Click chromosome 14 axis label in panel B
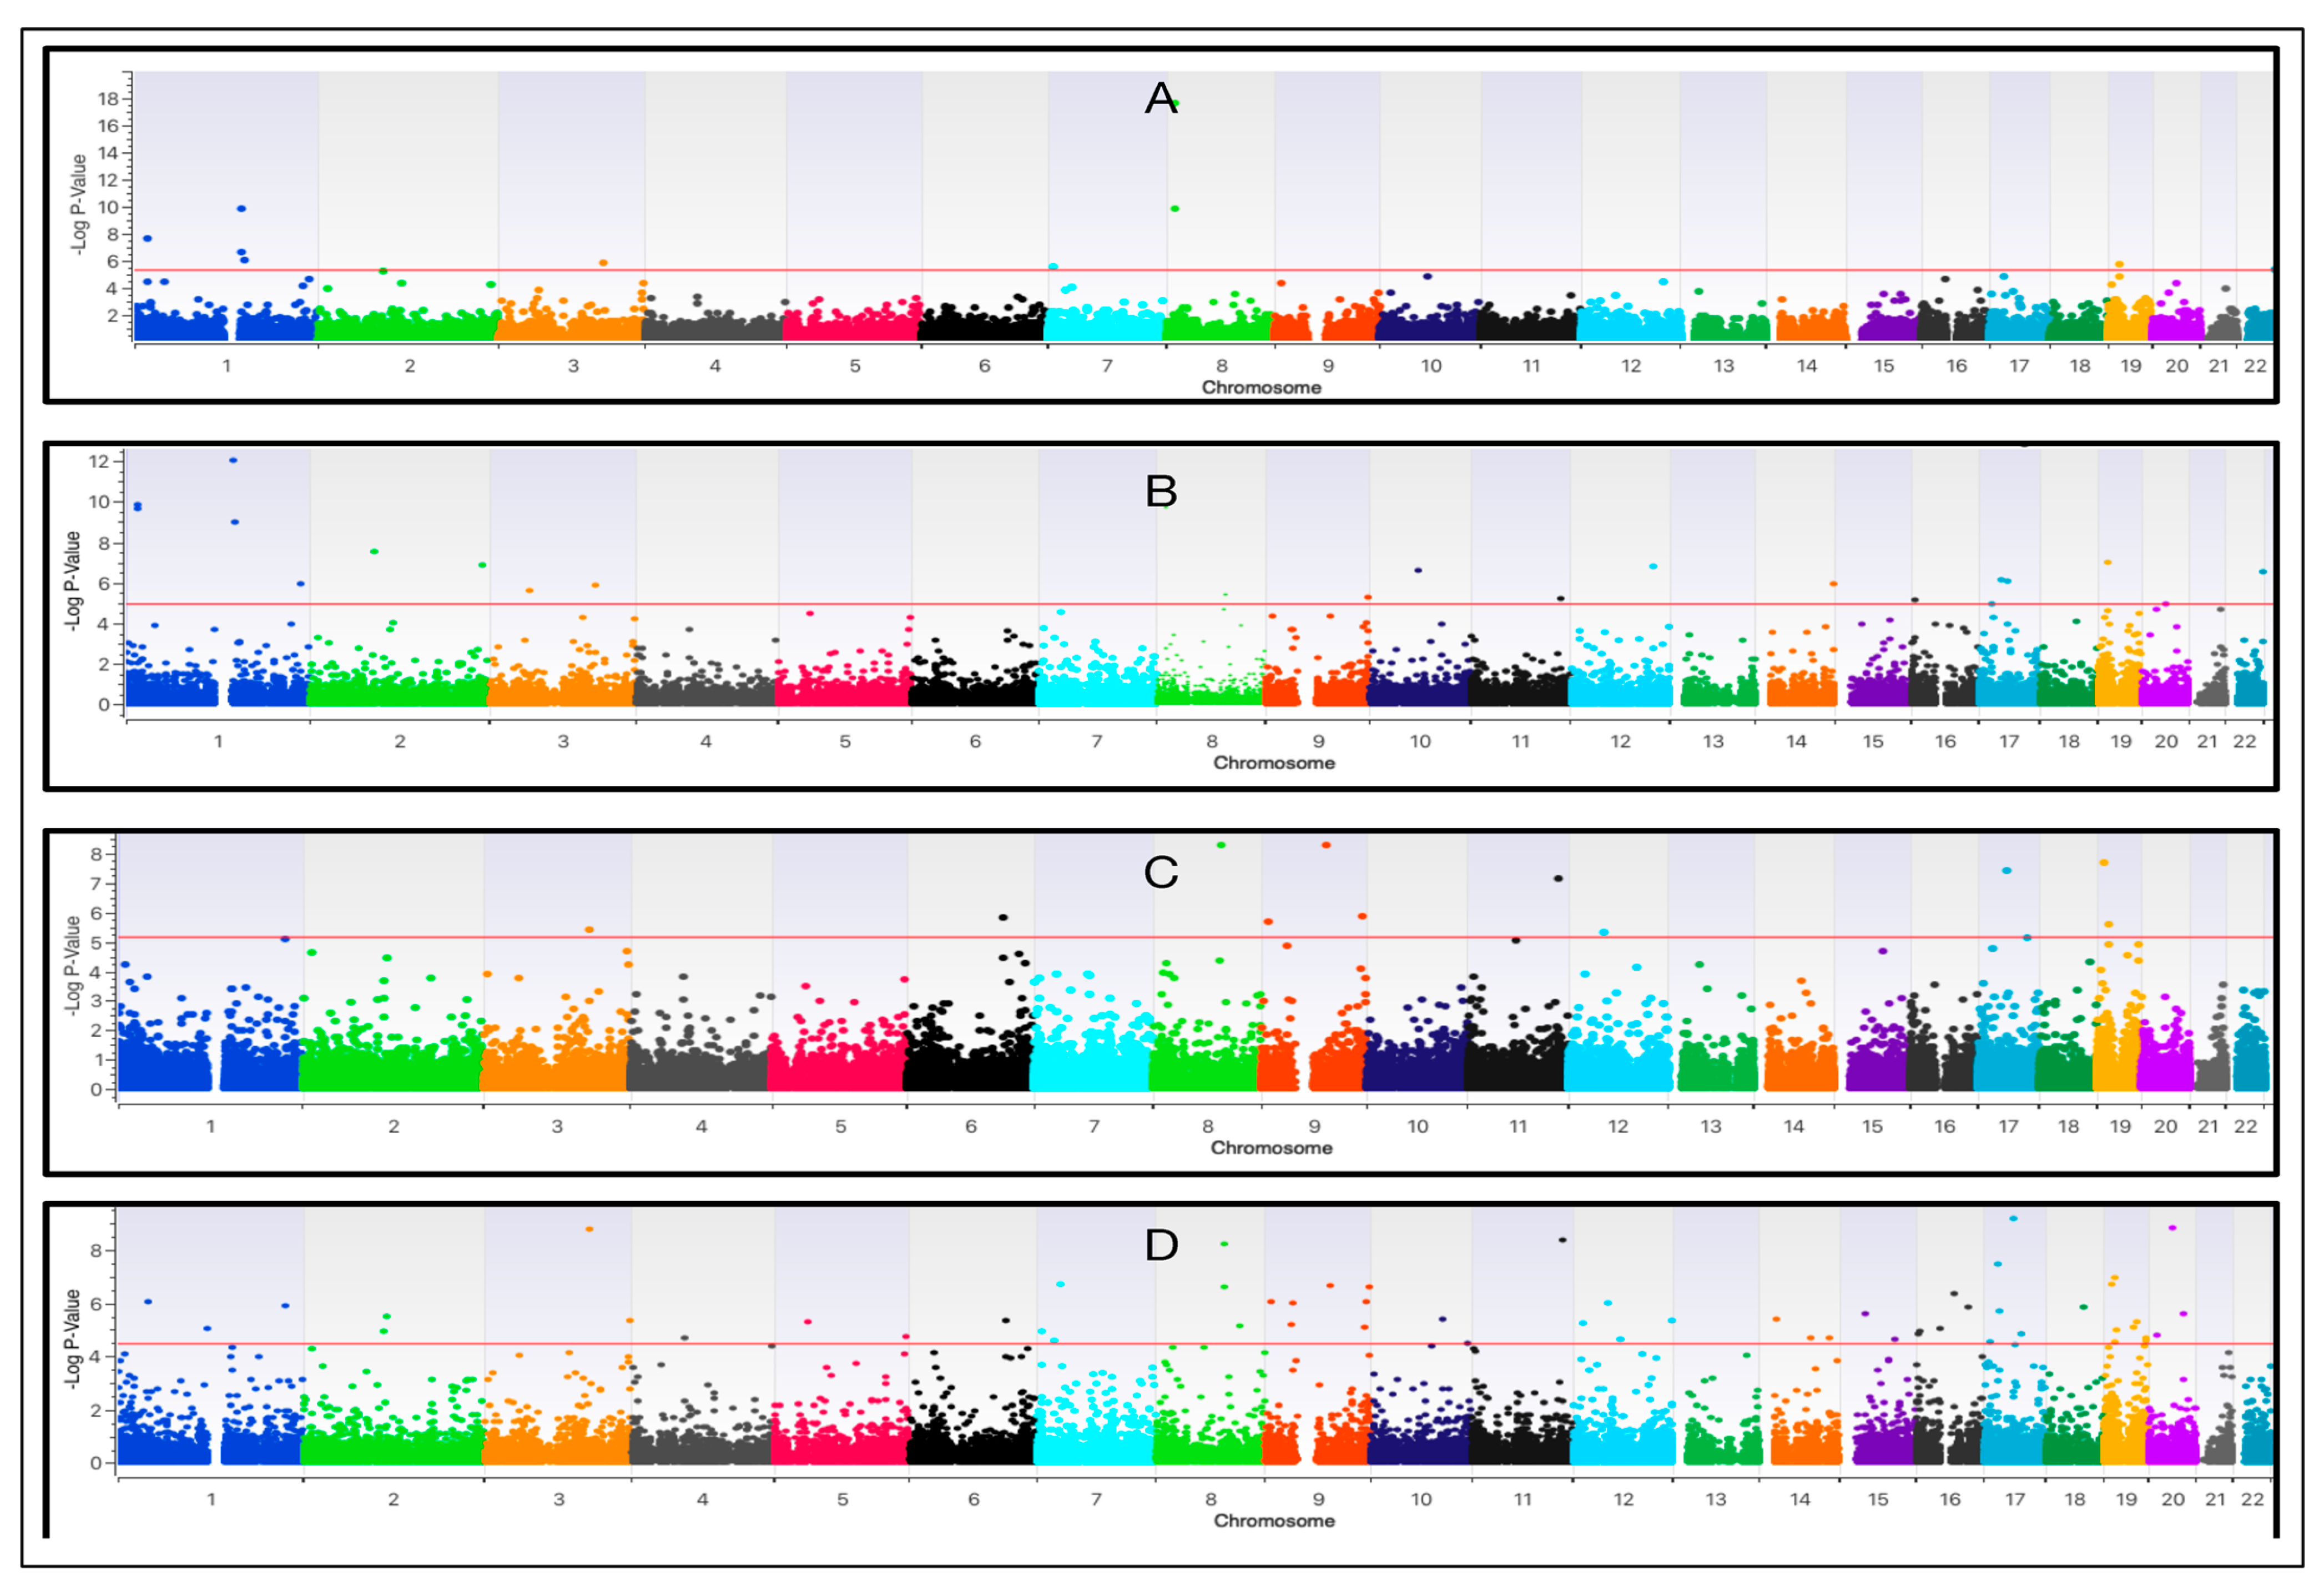The image size is (2324, 1586). (x=1797, y=741)
